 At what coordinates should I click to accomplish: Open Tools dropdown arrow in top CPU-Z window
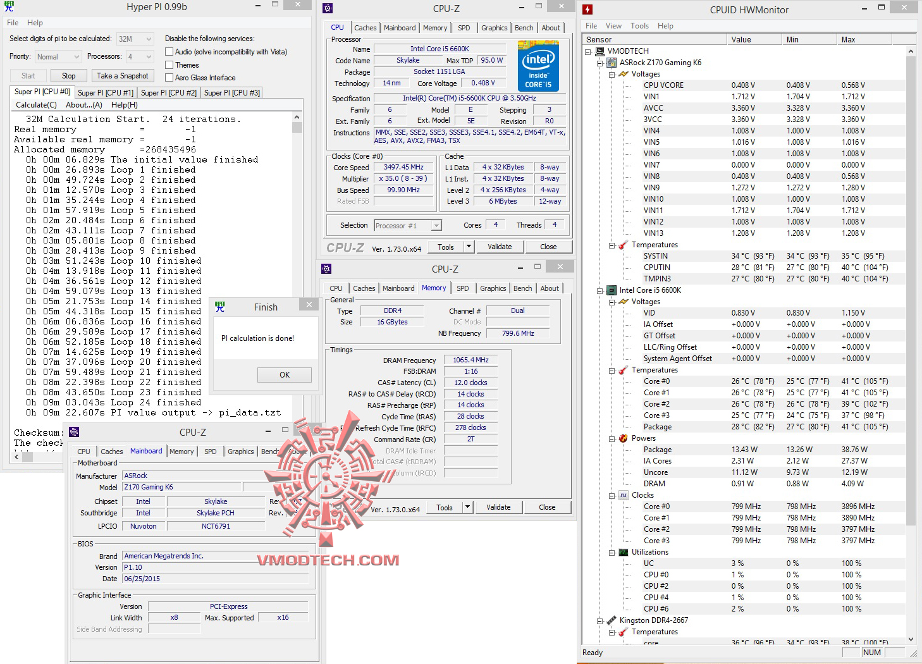coord(469,247)
